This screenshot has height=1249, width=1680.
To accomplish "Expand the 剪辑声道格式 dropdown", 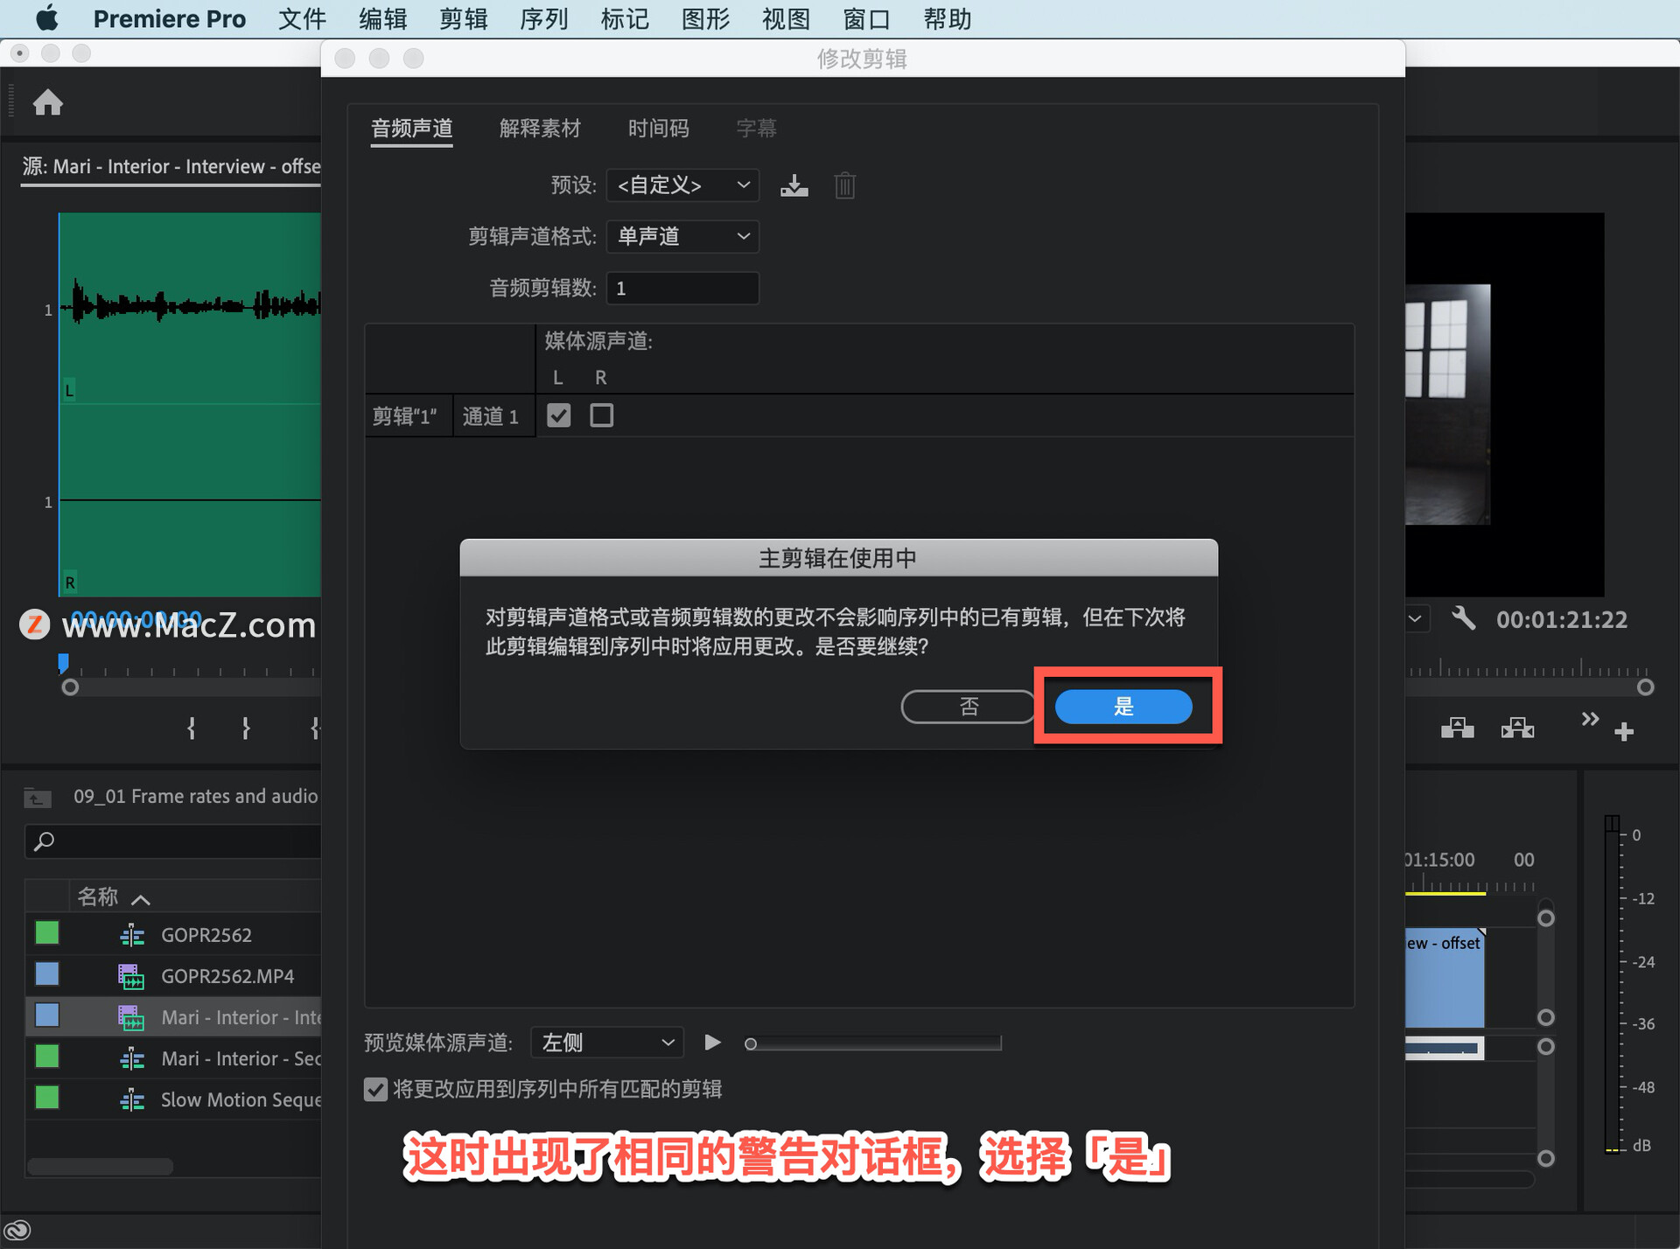I will pos(682,236).
